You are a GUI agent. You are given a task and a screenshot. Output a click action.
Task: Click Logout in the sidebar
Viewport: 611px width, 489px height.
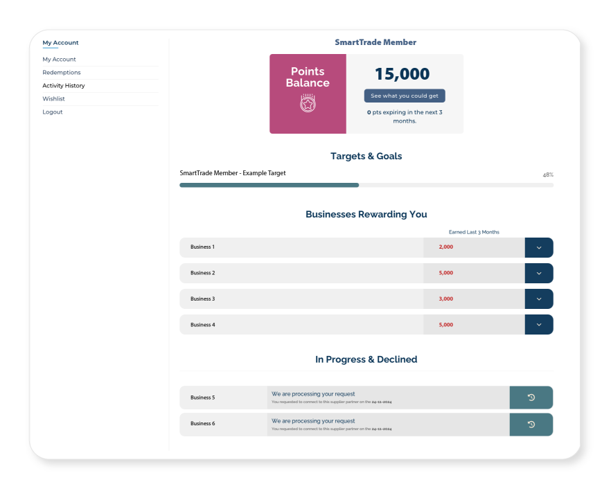tap(53, 112)
